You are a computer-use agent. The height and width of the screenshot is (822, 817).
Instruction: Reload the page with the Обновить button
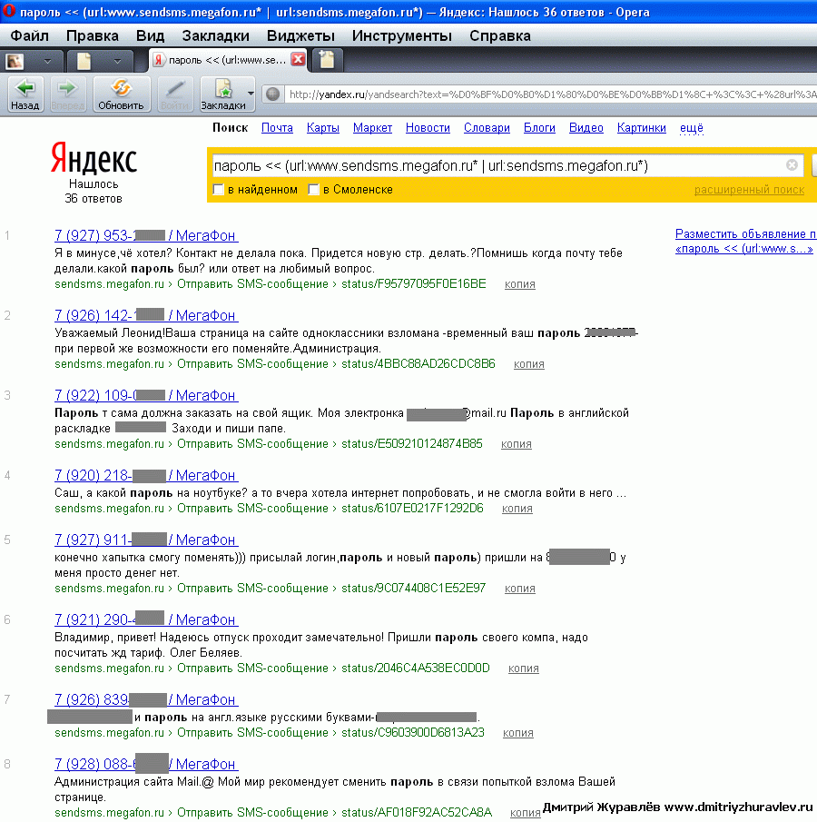121,94
